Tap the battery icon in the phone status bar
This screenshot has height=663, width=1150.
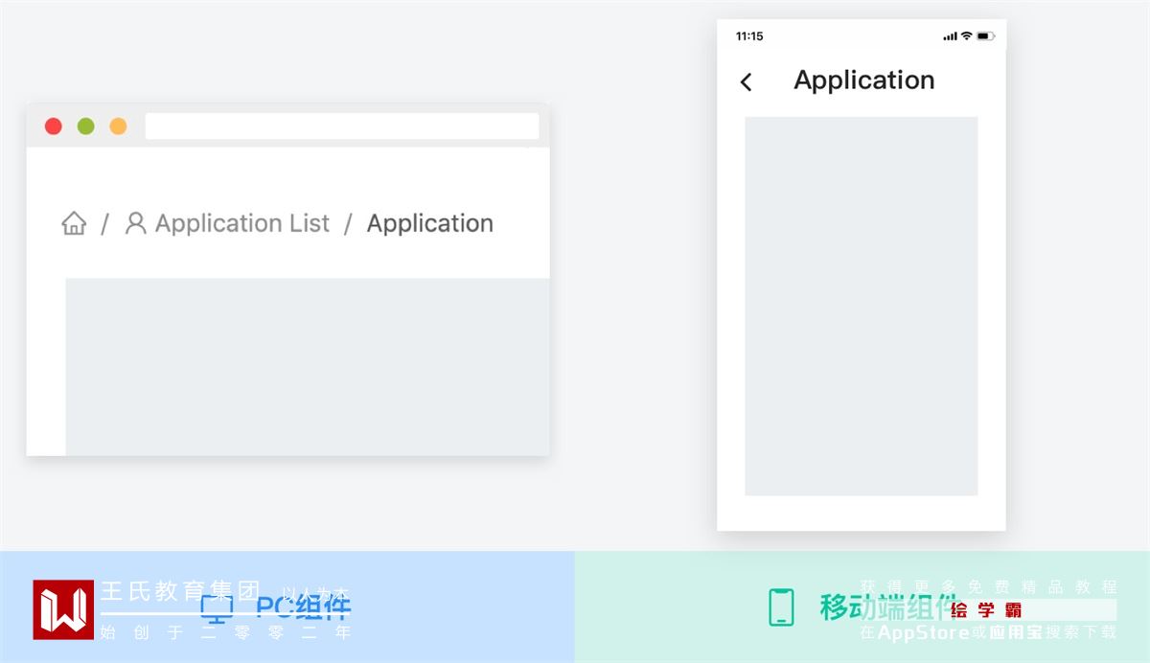click(985, 36)
